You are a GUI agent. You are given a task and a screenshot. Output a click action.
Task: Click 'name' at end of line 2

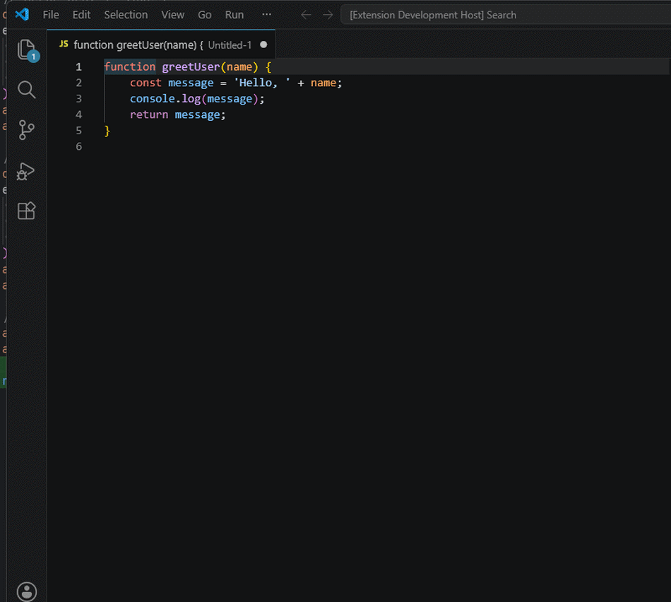coord(323,83)
